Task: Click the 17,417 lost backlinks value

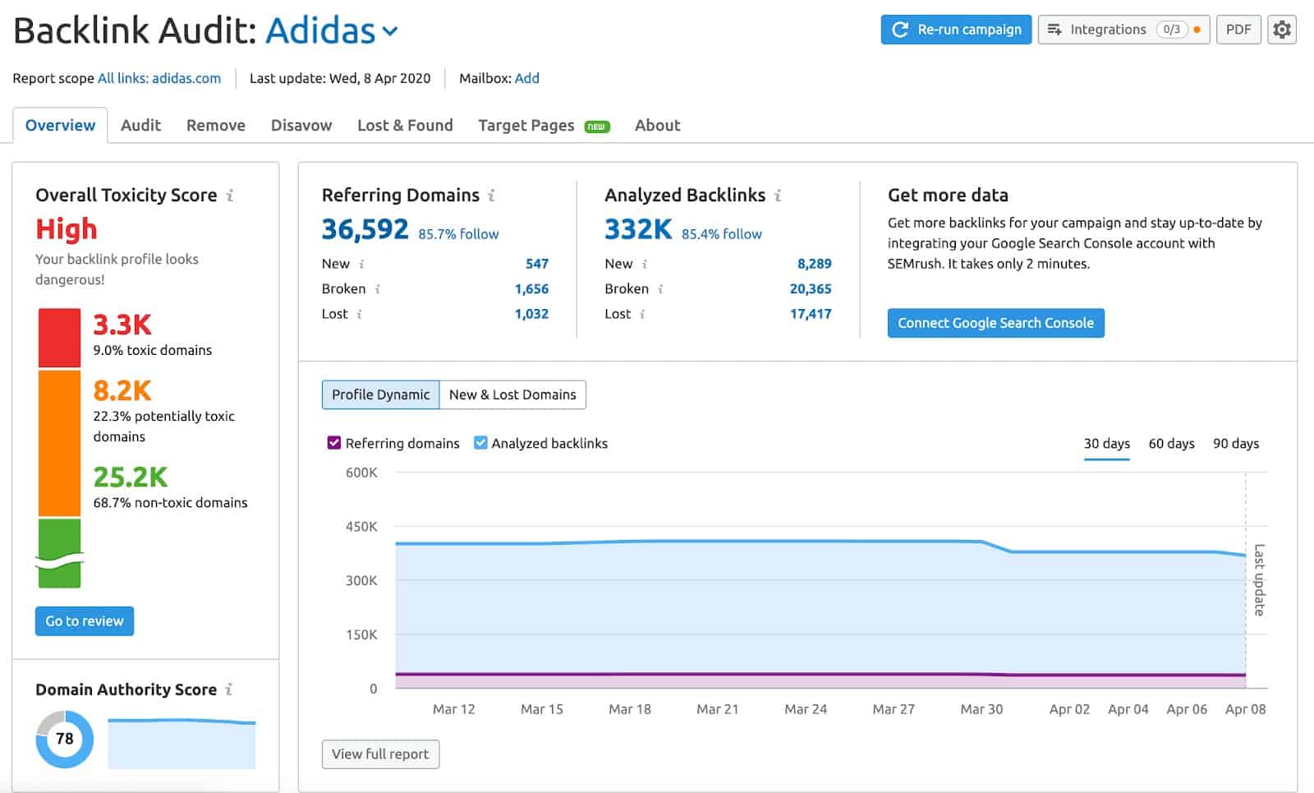Action: click(x=811, y=314)
